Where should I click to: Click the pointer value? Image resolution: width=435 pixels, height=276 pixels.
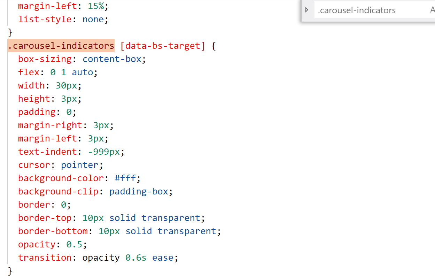(x=80, y=165)
